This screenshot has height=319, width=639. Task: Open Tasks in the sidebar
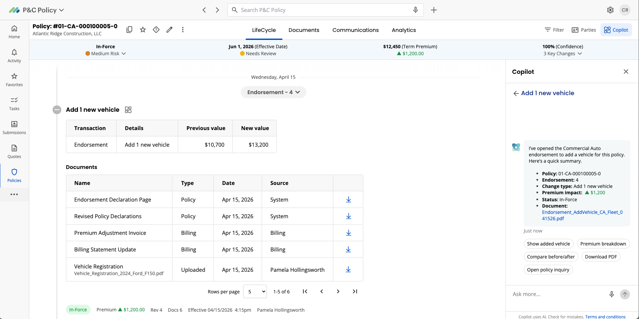point(14,104)
